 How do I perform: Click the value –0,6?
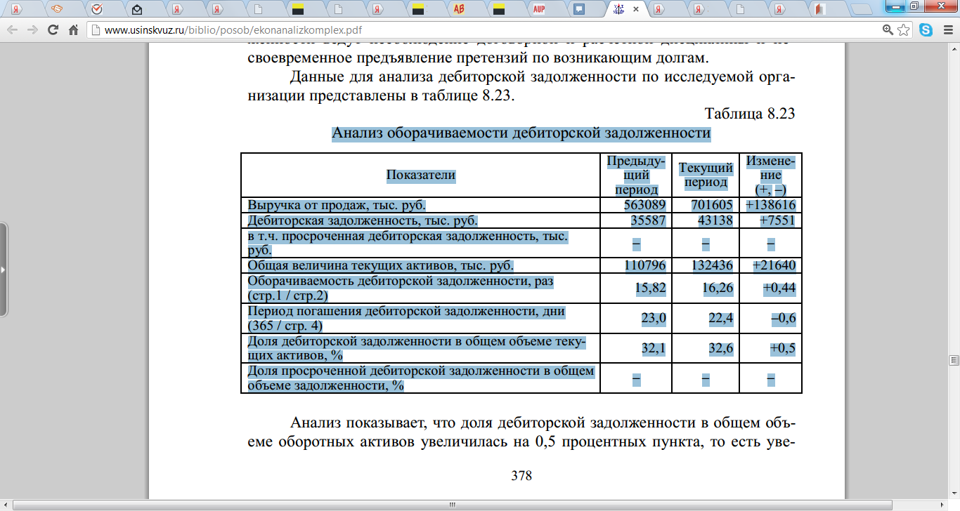783,319
